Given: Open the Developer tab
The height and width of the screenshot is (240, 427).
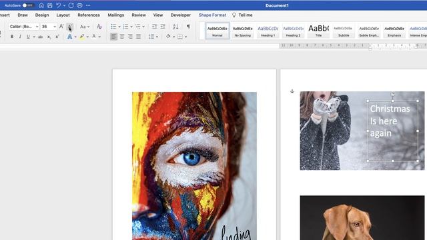Looking at the screenshot, I should click(x=181, y=15).
